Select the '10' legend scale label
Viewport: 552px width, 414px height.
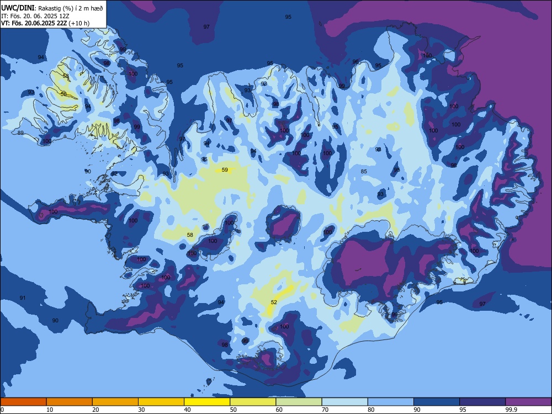click(x=50, y=410)
